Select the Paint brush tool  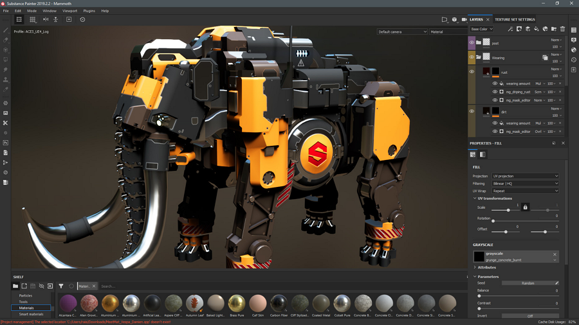click(6, 30)
